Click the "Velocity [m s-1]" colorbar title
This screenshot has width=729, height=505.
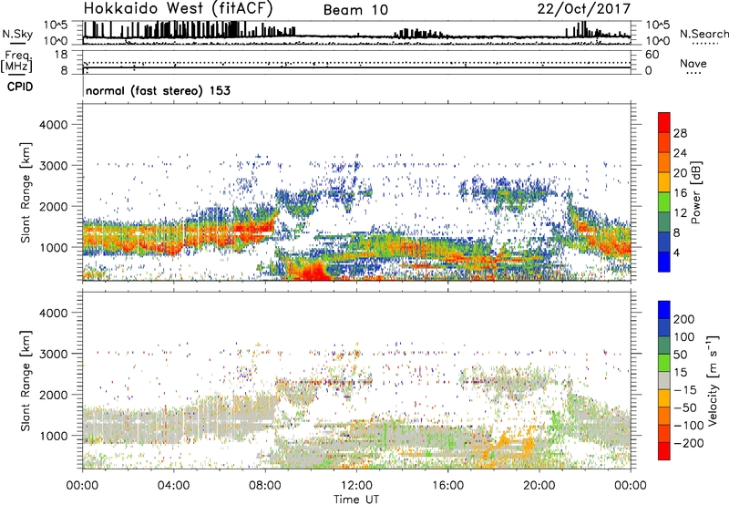click(x=713, y=380)
